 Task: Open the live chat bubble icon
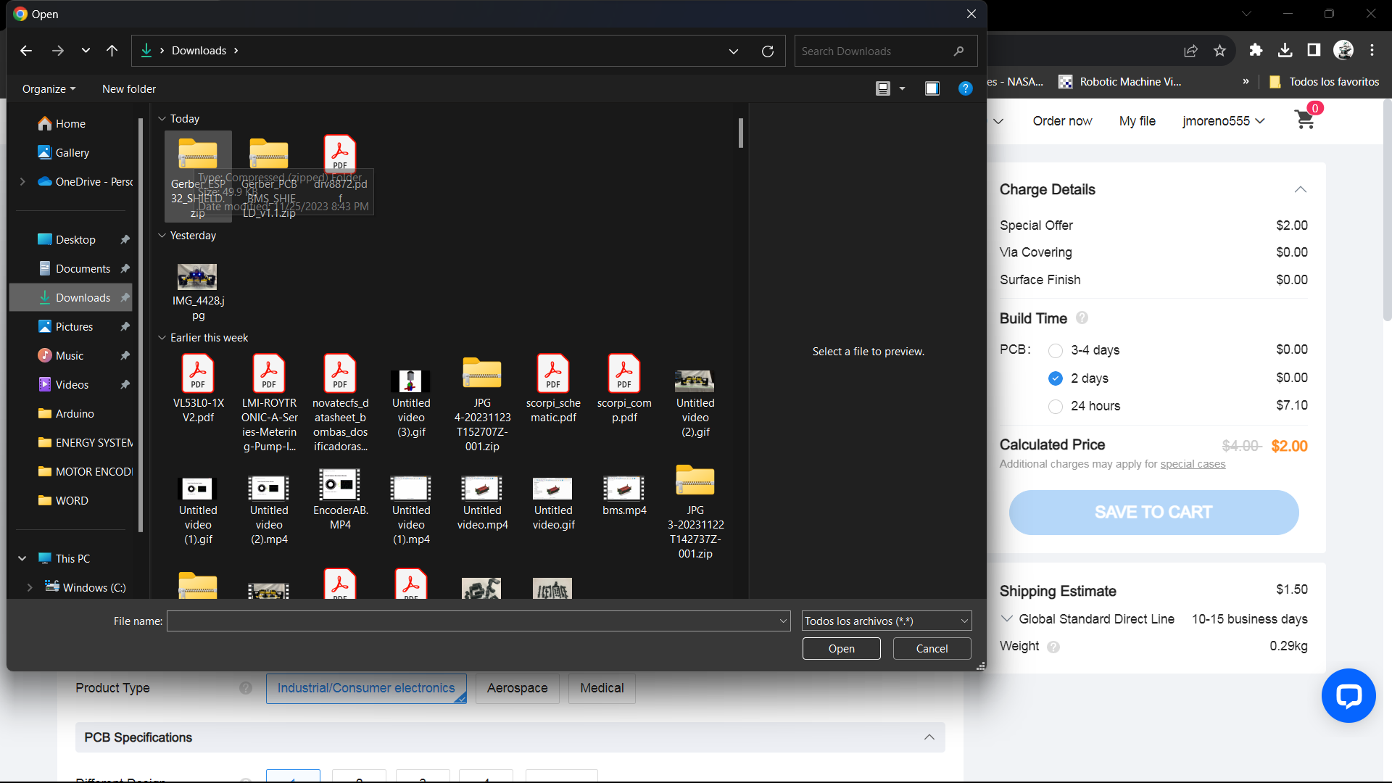[x=1348, y=695]
